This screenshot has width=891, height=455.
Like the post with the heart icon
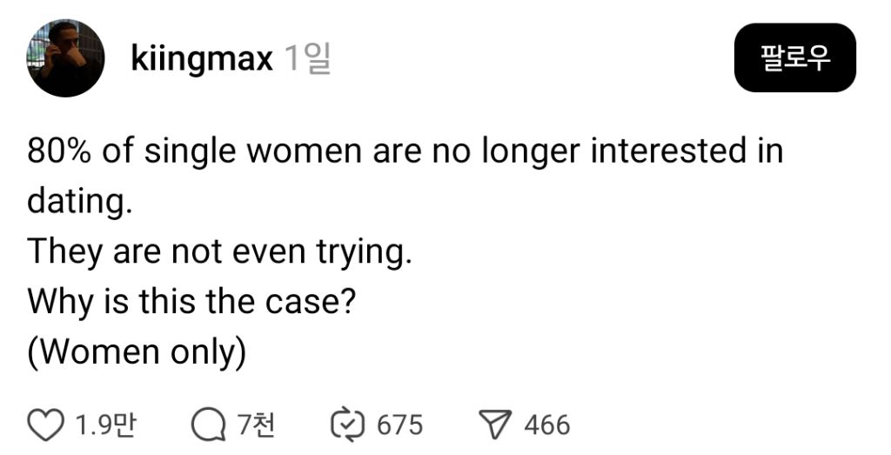pos(46,425)
